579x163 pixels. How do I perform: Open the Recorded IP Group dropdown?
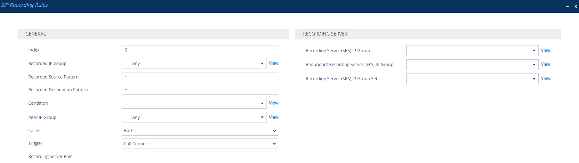click(194, 64)
